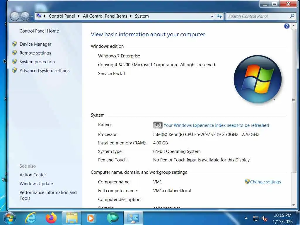Expand the arrow before Control Panel breadcrumb

tap(45, 16)
